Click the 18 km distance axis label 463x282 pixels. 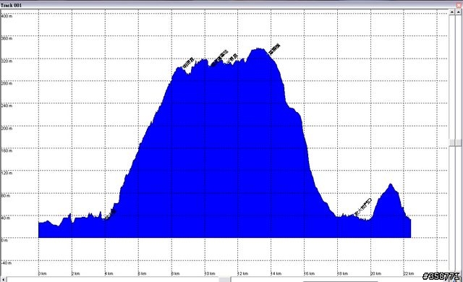pos(342,273)
